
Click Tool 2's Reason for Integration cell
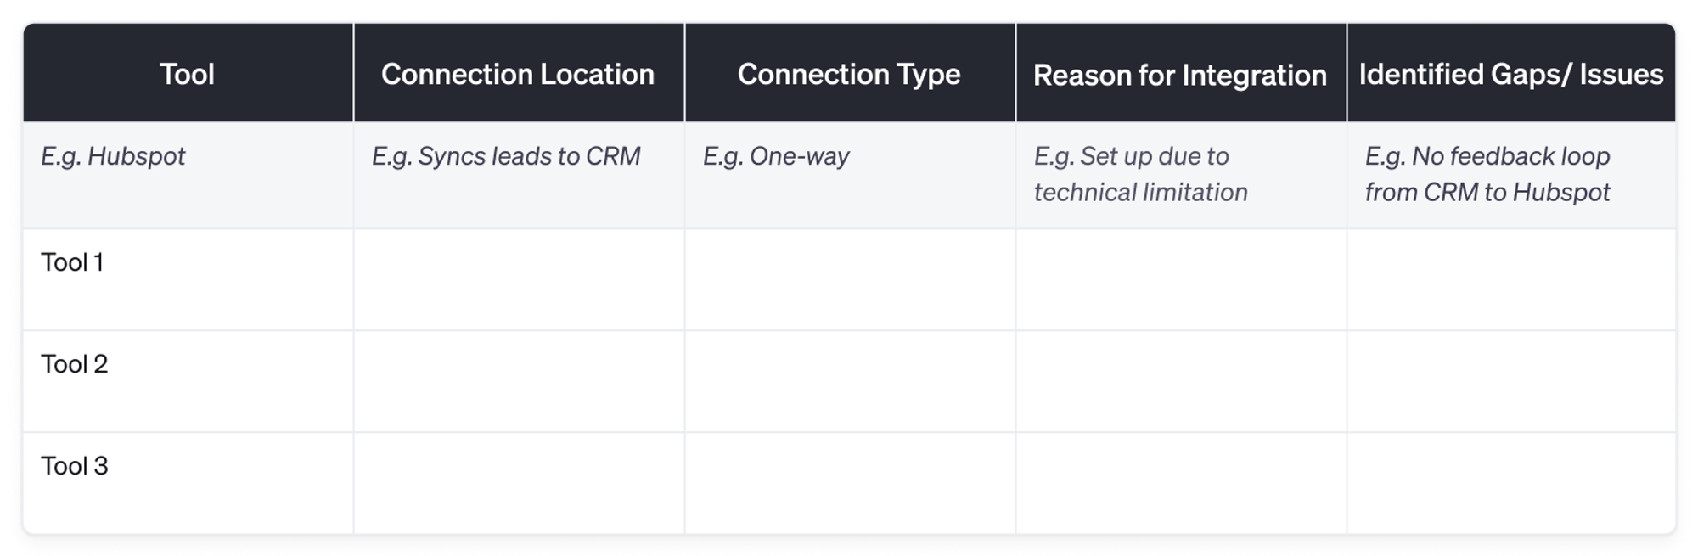pos(1180,381)
